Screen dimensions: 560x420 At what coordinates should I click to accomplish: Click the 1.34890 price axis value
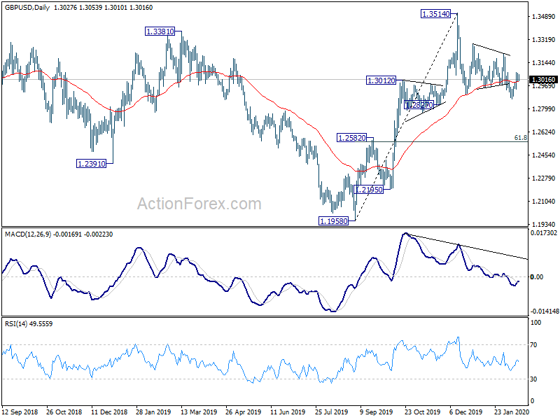pos(544,16)
